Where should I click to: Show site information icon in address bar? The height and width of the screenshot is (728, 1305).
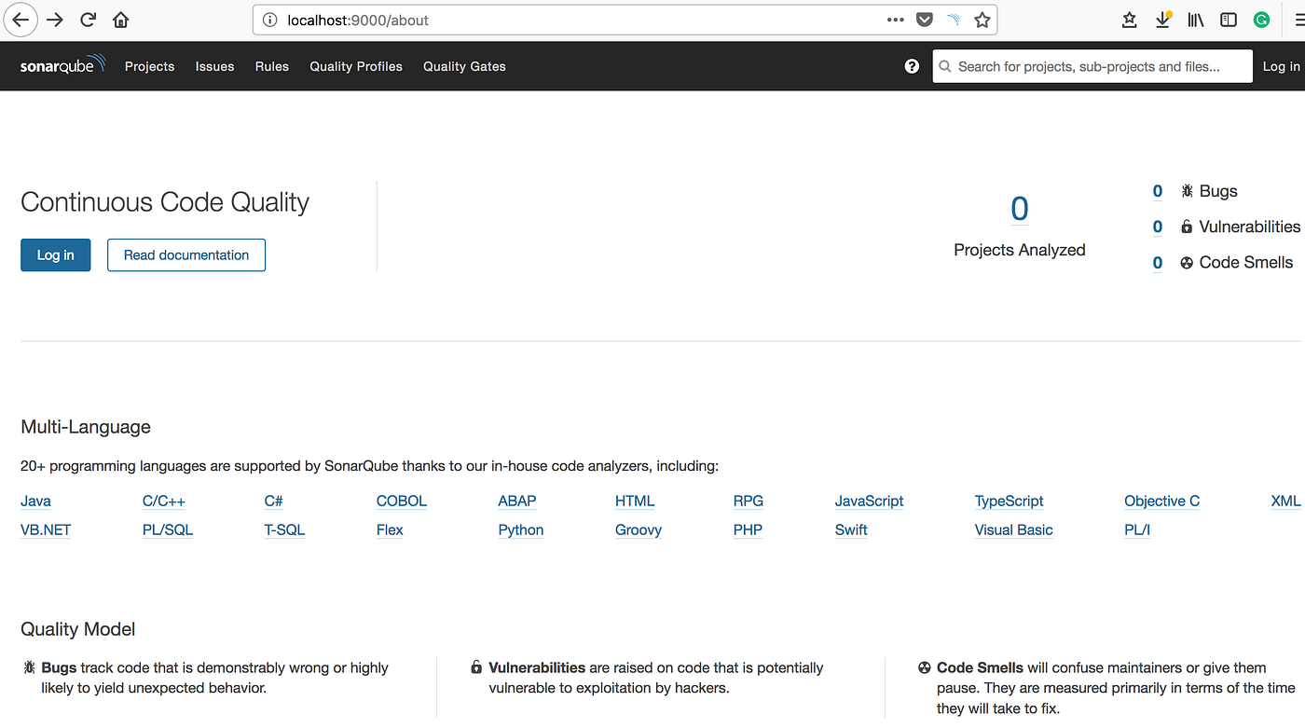click(270, 20)
